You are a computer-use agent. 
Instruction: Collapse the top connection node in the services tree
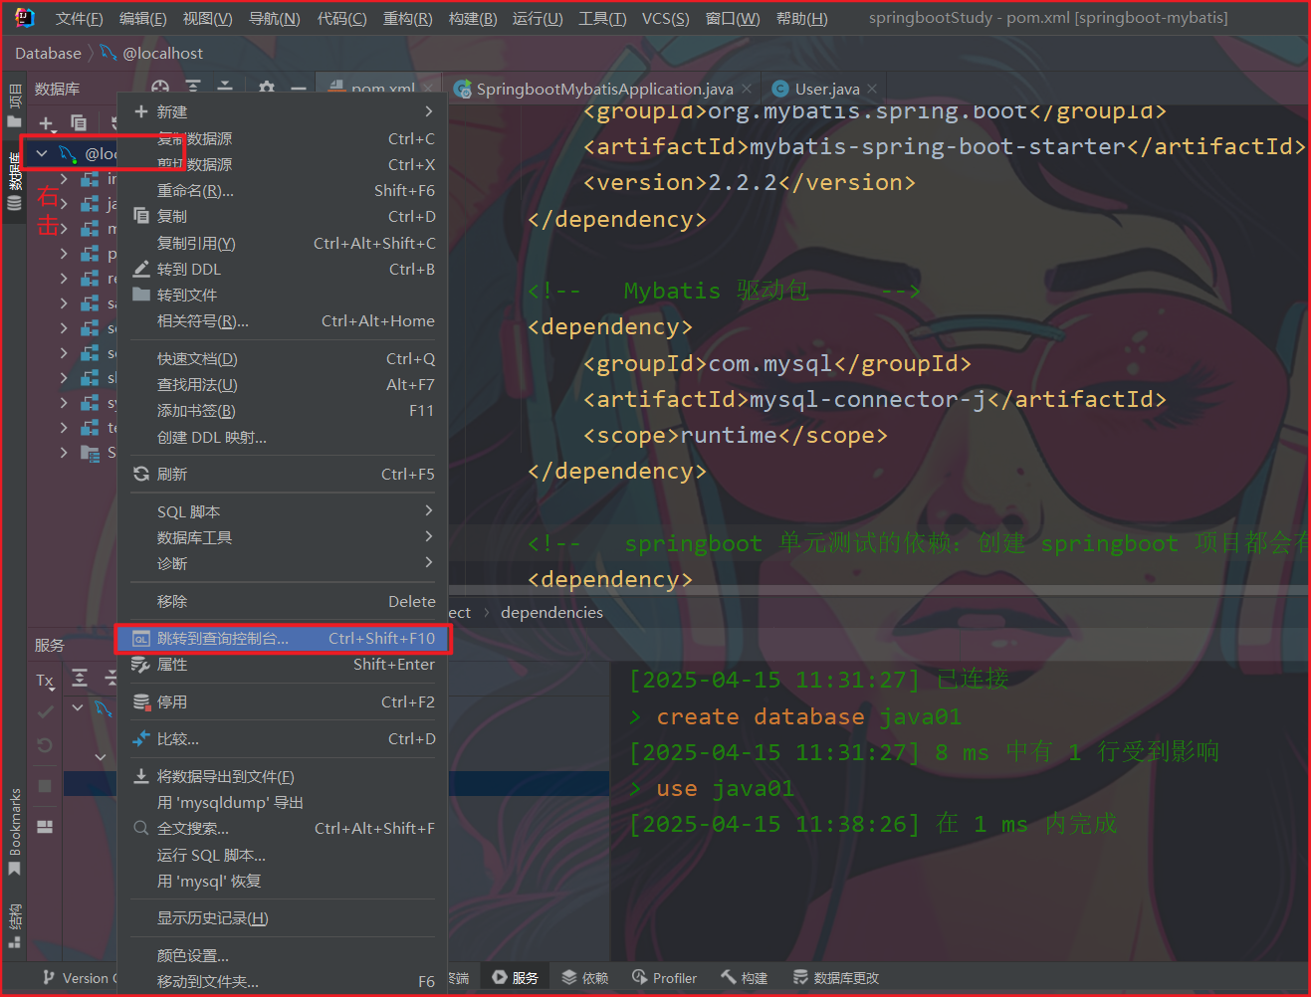click(x=78, y=707)
